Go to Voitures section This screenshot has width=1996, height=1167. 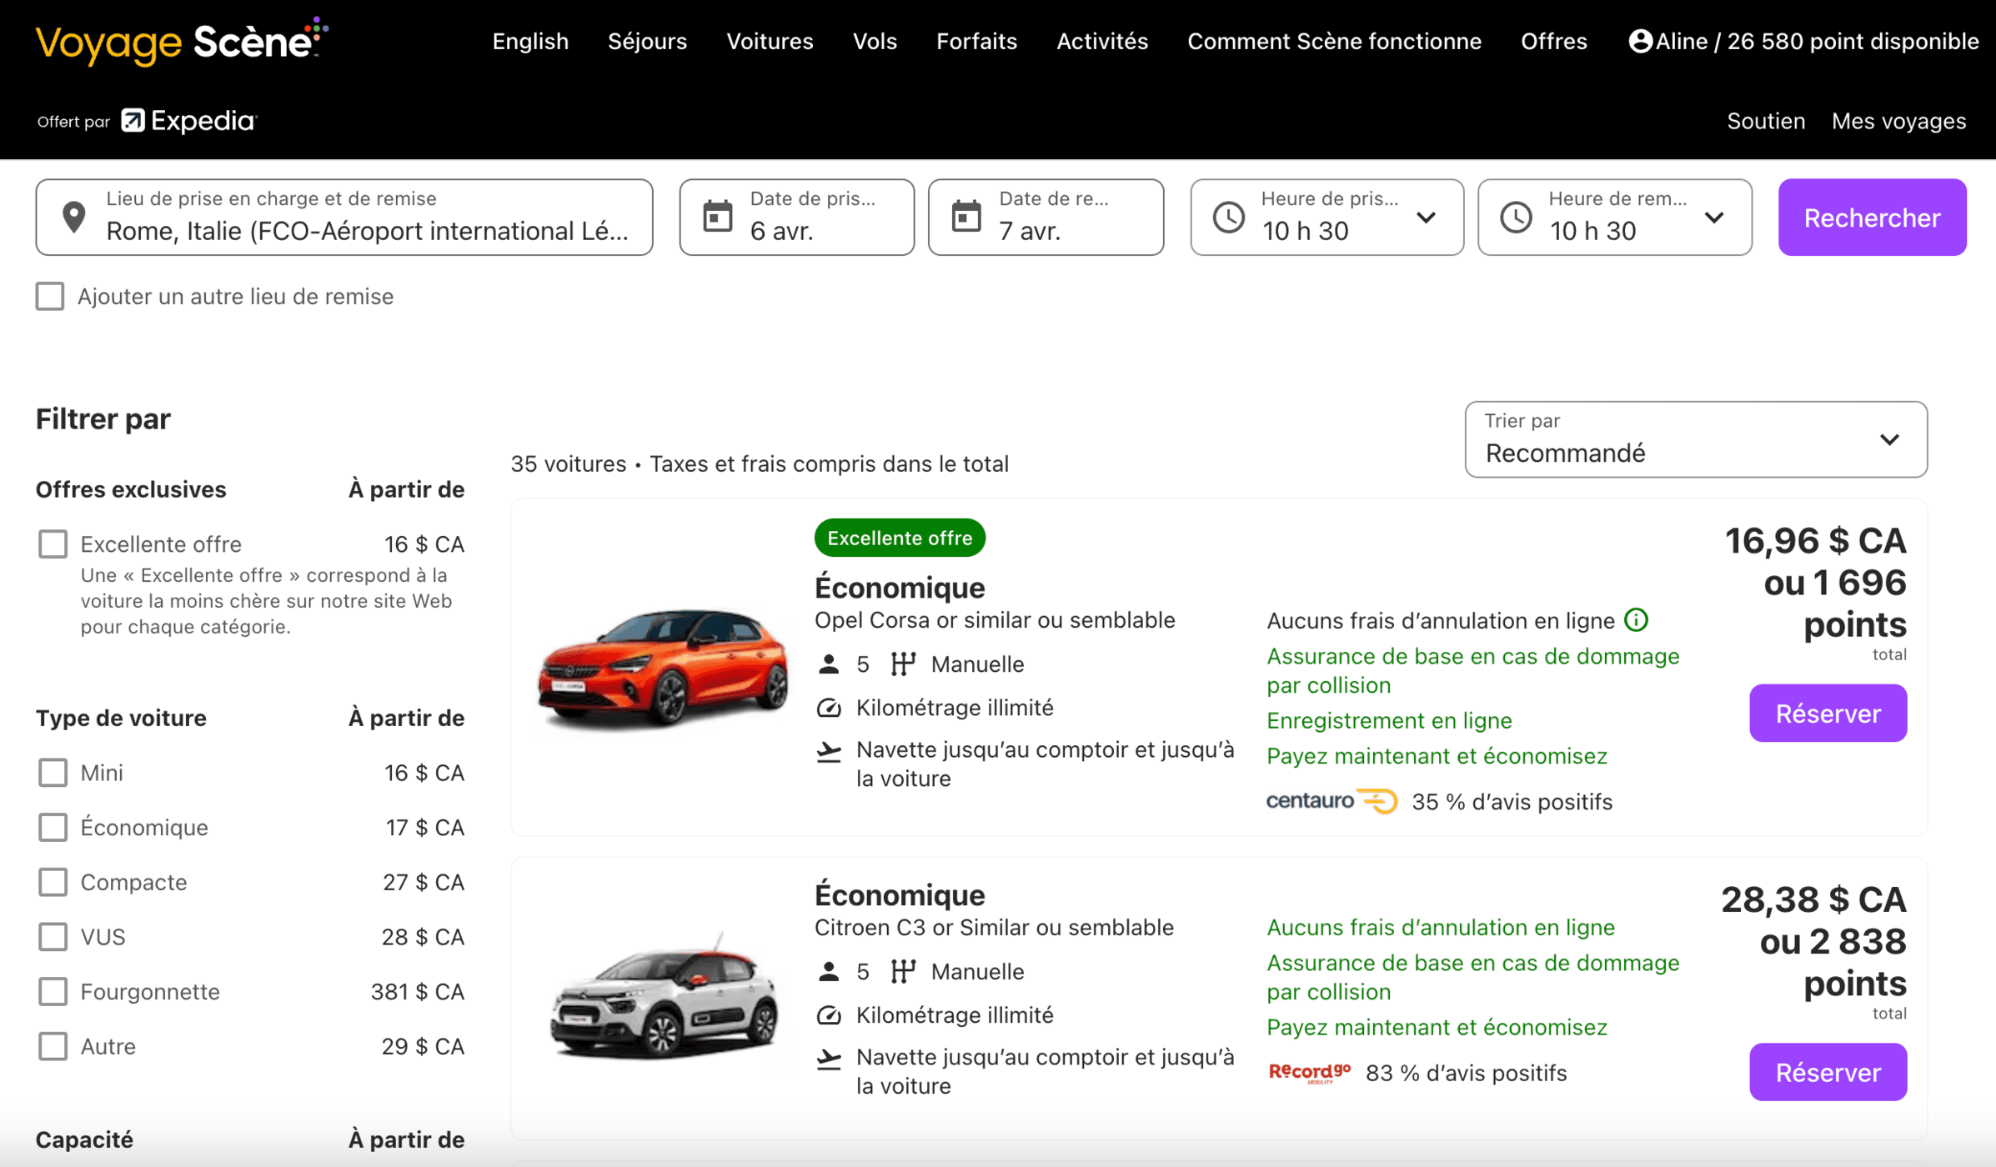point(770,41)
